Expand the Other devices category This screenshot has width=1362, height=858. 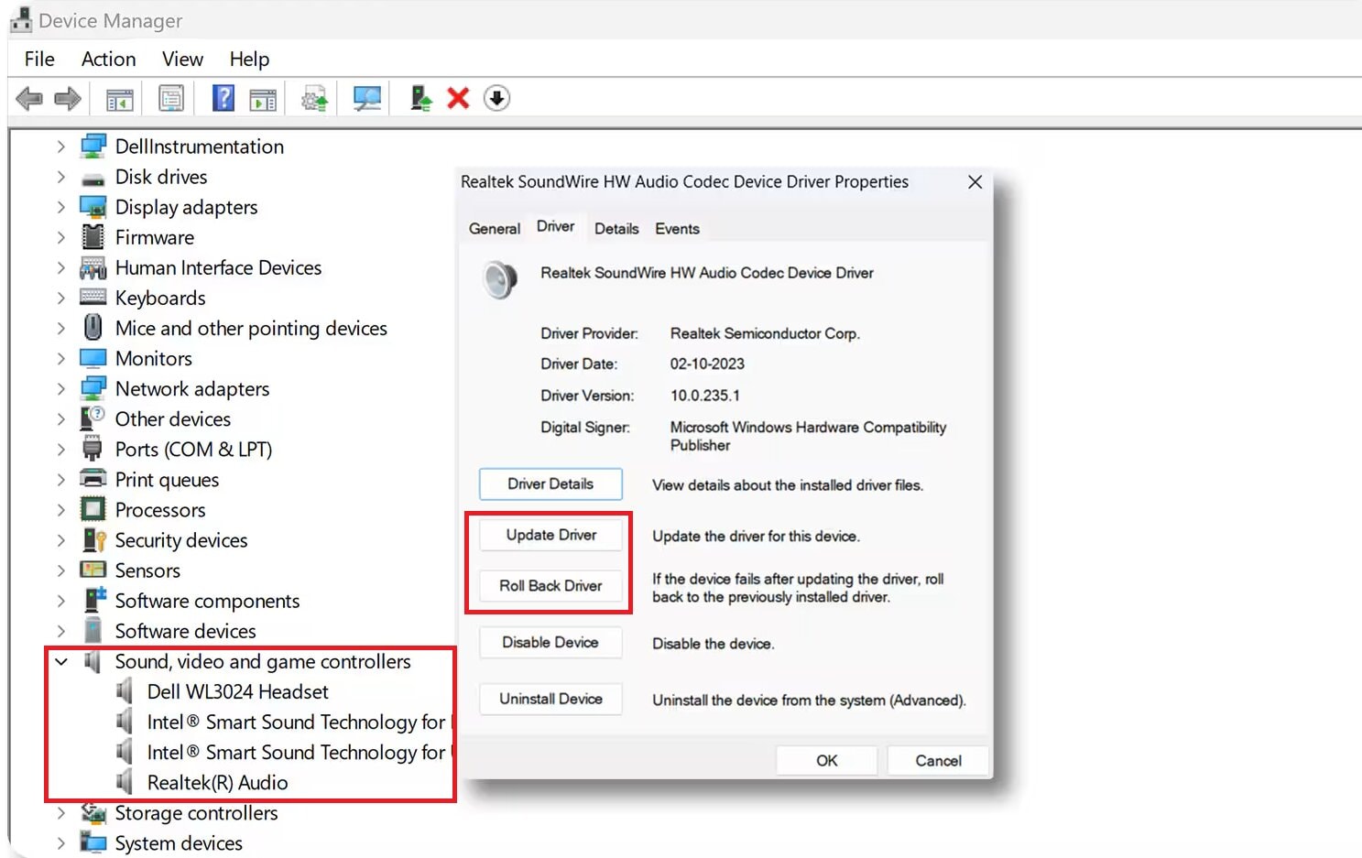pyautogui.click(x=60, y=418)
